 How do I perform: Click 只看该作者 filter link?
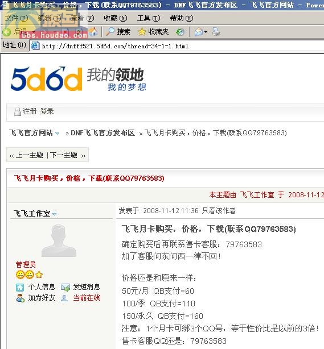219,210
